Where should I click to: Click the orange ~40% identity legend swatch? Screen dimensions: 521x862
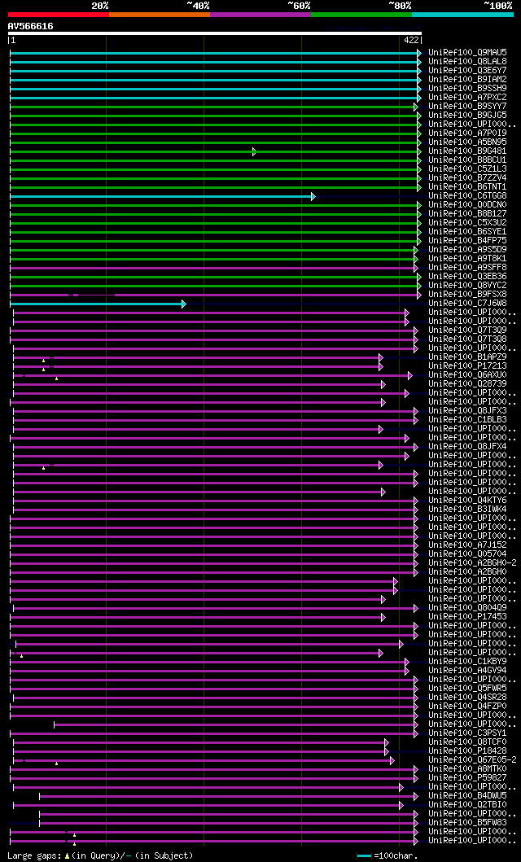click(160, 15)
